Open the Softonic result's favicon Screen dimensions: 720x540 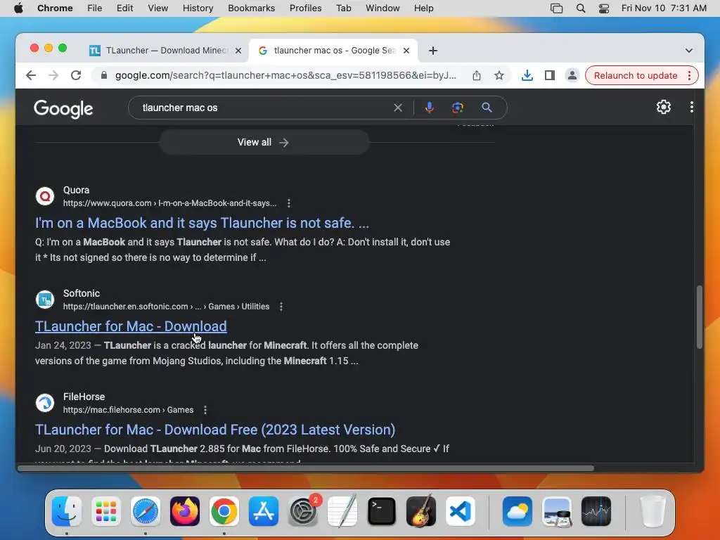coord(45,300)
